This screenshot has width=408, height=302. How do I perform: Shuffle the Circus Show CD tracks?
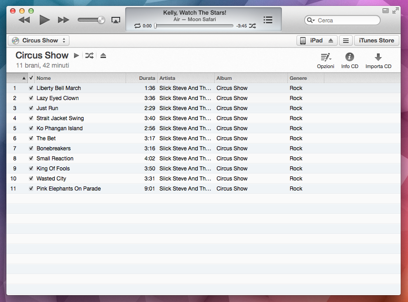pyautogui.click(x=90, y=55)
